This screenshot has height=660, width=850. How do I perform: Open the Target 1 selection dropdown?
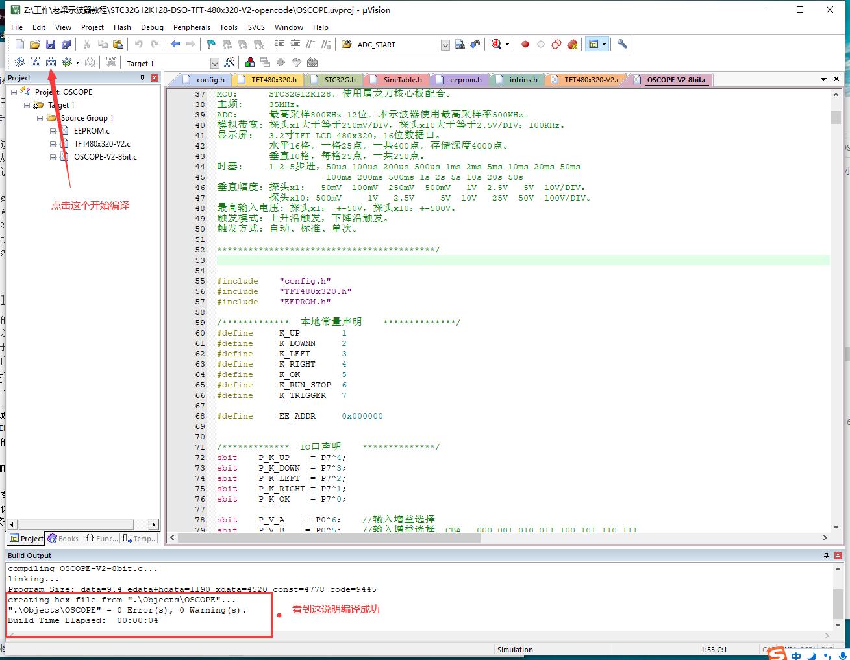pyautogui.click(x=215, y=63)
